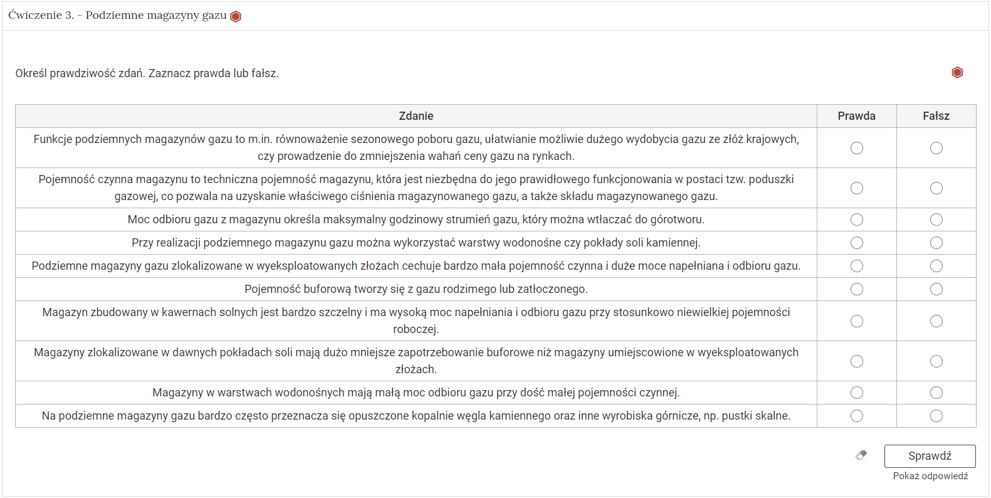The image size is (991, 498).
Task: Mark Prawda for the moc odbioru gazu statement
Action: (x=856, y=220)
